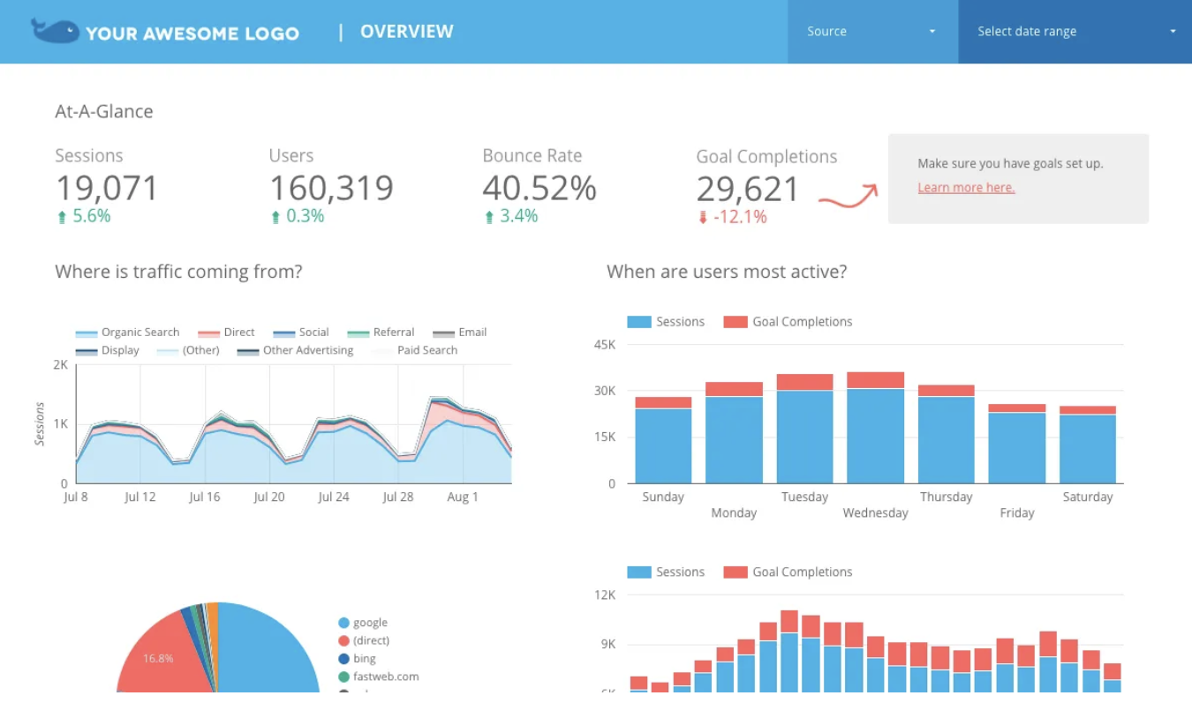Click the OVERVIEW page title
This screenshot has height=718, width=1192.
(x=406, y=32)
